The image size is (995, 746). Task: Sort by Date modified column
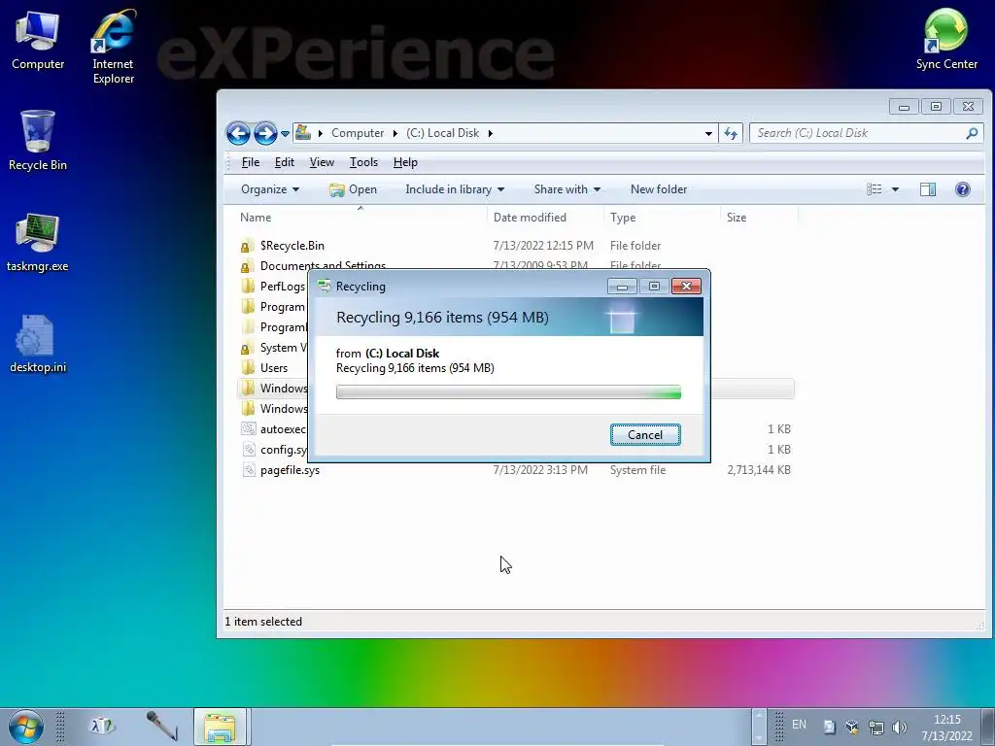530,218
